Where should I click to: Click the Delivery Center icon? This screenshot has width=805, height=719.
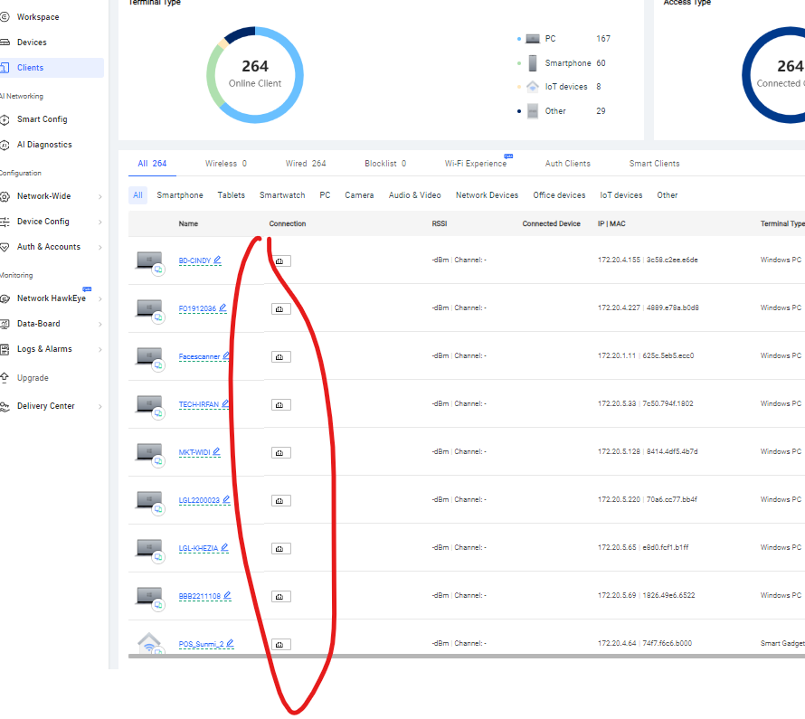pyautogui.click(x=5, y=406)
